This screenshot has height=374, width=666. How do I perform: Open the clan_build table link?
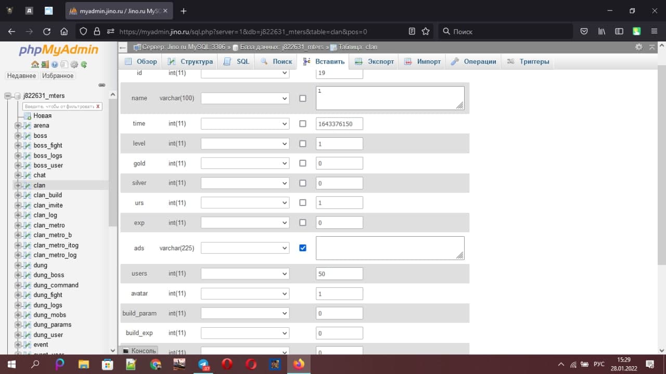tap(47, 195)
